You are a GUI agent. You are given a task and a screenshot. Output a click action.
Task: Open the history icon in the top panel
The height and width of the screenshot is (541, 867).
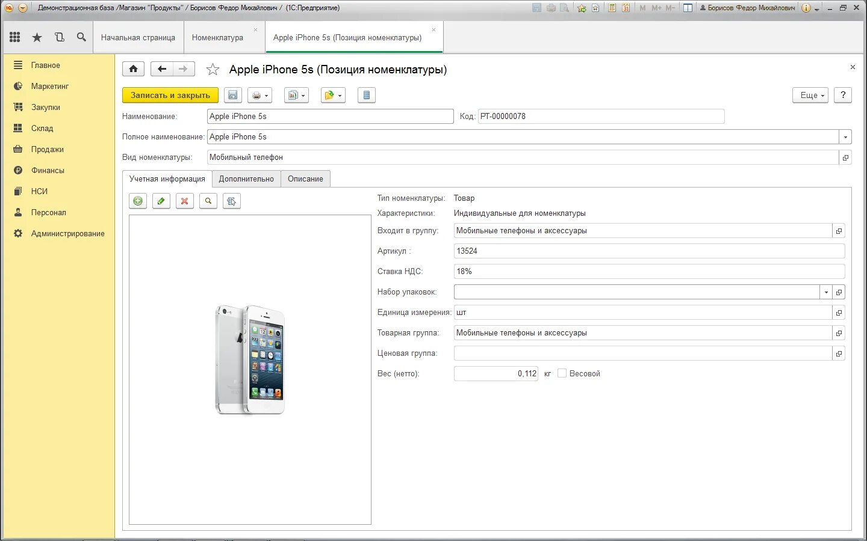point(59,37)
